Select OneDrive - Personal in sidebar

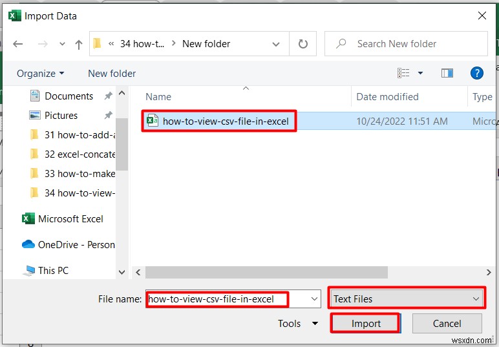[x=69, y=245]
